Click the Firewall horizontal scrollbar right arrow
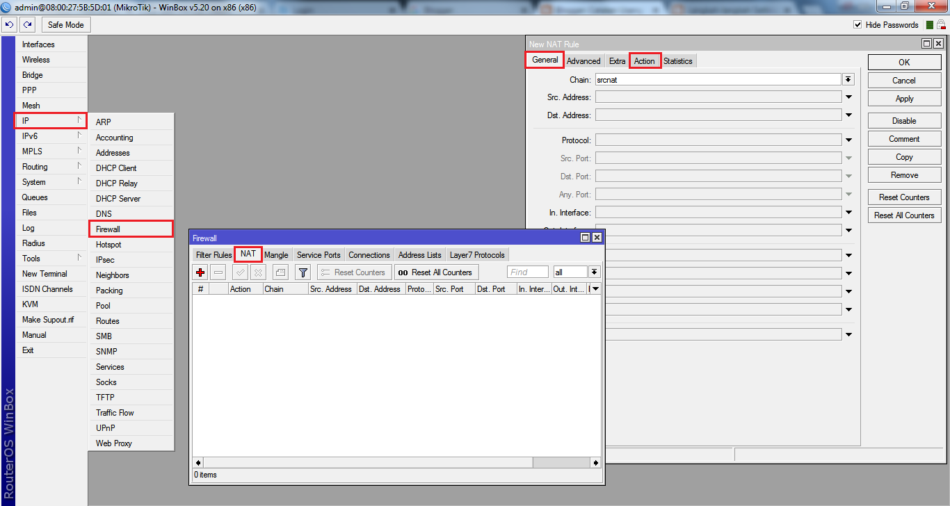The width and height of the screenshot is (950, 506). (x=596, y=462)
